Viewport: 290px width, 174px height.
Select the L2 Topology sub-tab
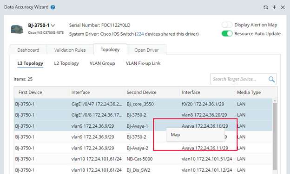coord(66,63)
